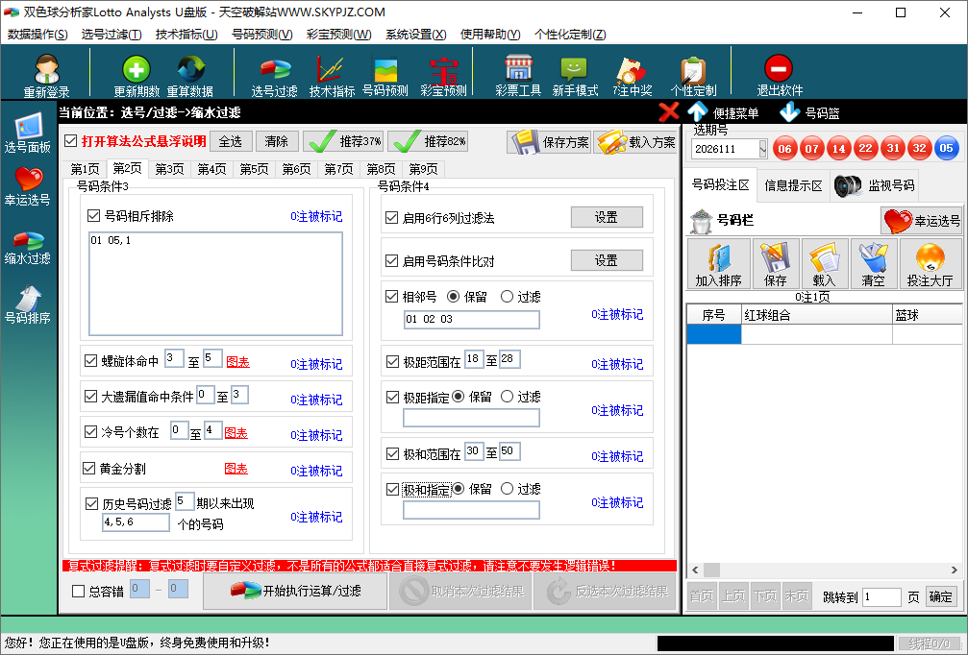The image size is (968, 655).
Task: Open the 彩票工具 shop icon
Action: click(518, 75)
